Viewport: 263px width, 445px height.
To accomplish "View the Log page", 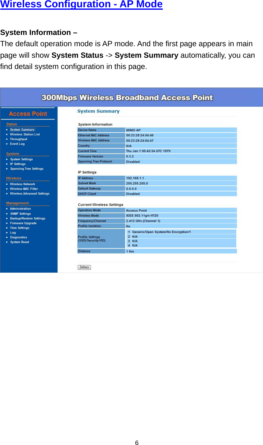I will 13,232.
